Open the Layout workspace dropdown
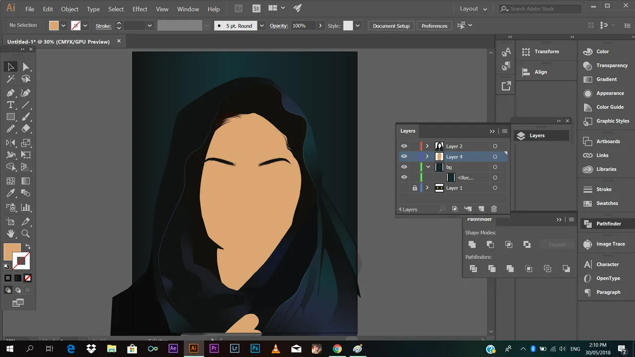The height and width of the screenshot is (357, 635). point(473,8)
